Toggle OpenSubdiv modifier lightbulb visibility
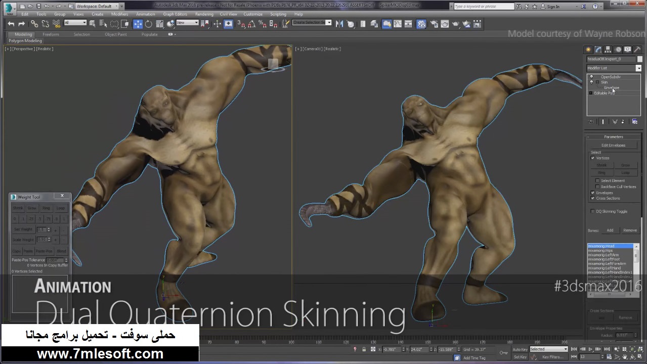This screenshot has width=647, height=364. click(x=591, y=77)
